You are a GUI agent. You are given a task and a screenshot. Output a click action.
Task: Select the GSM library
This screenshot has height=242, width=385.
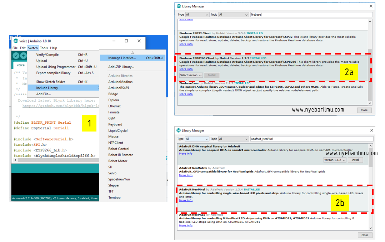click(x=112, y=118)
